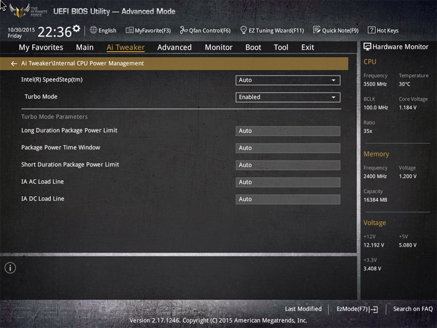Click the Memory section heading
Screen dimensions: 437x328
pos(376,154)
